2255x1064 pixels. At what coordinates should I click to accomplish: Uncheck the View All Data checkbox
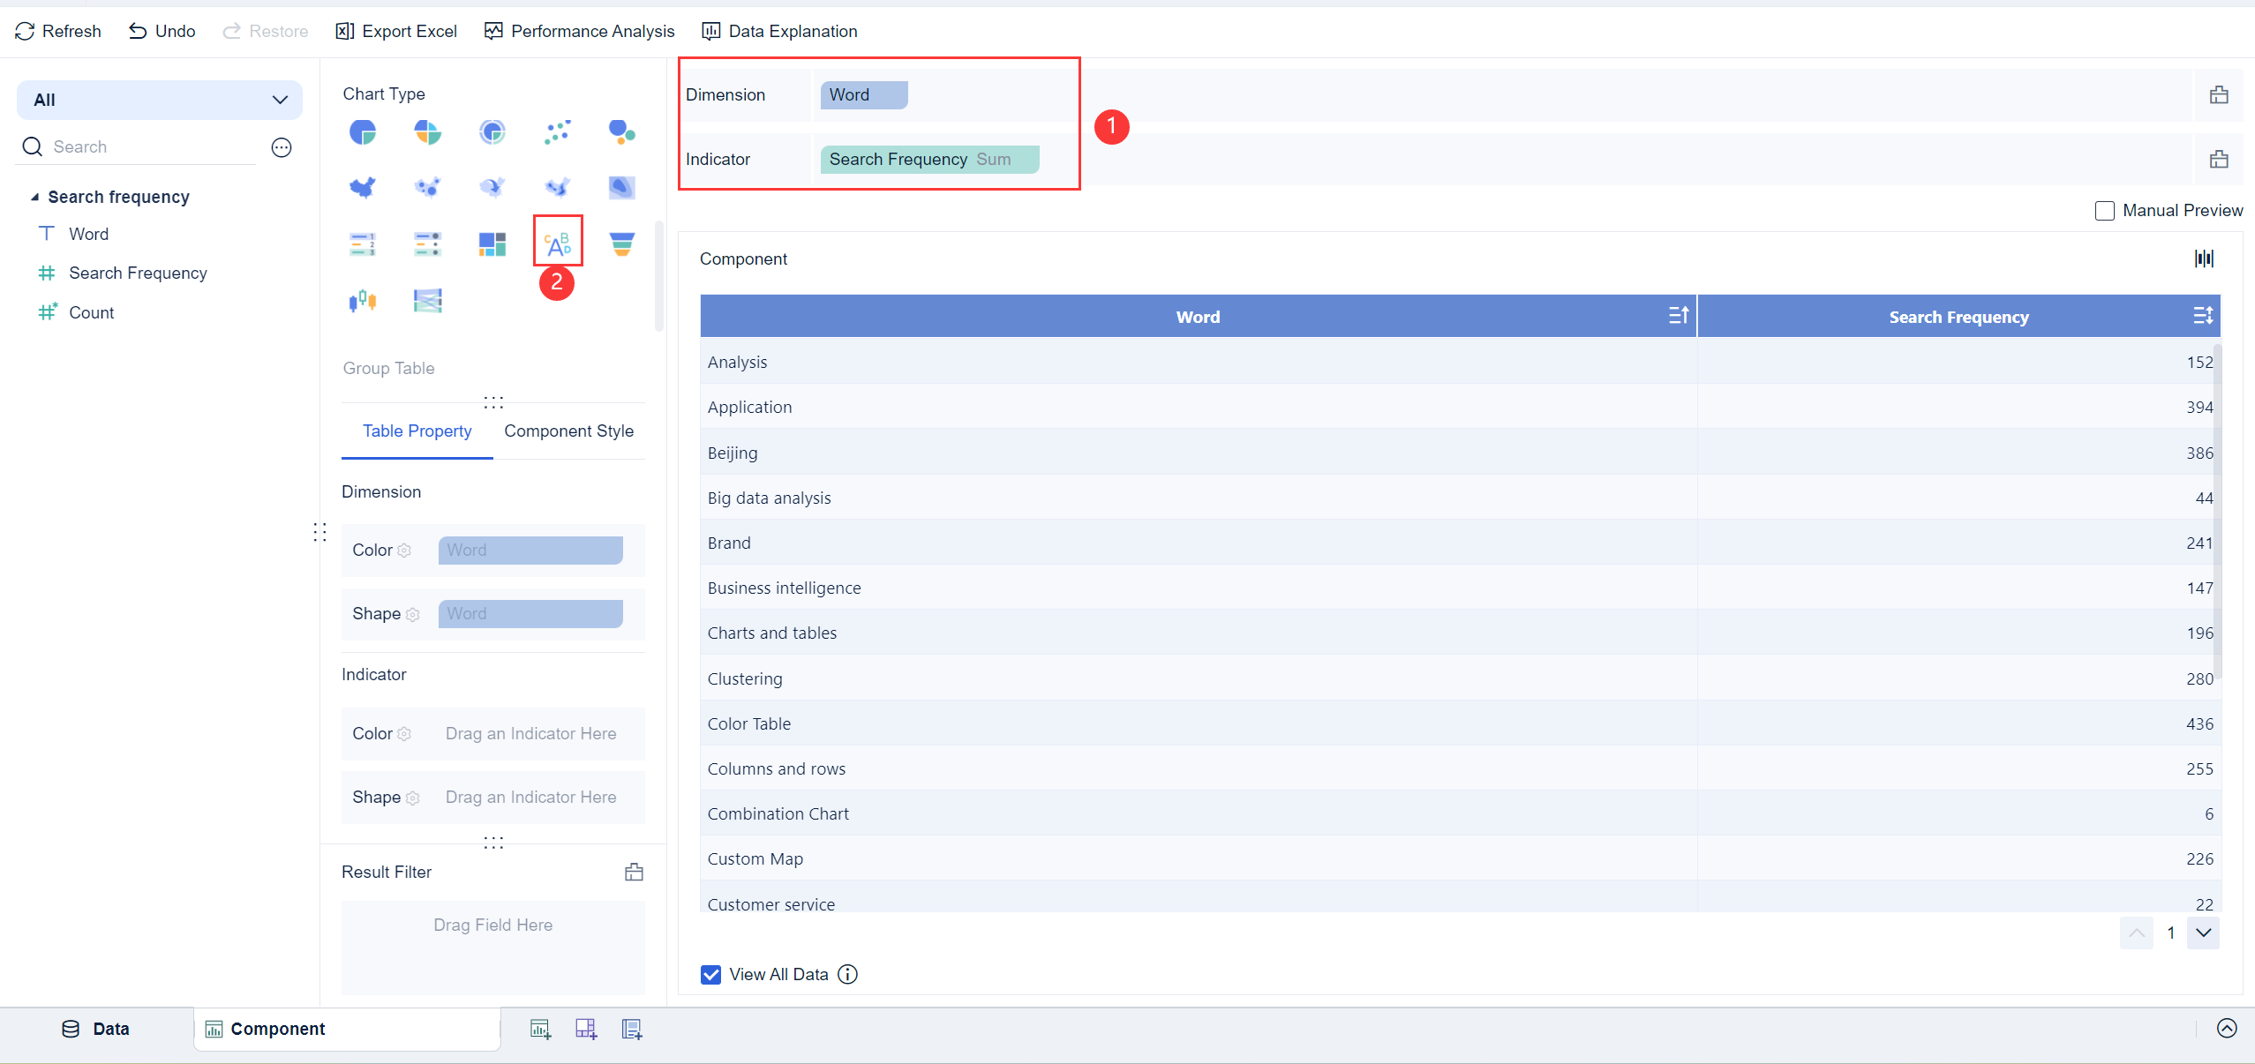(710, 974)
